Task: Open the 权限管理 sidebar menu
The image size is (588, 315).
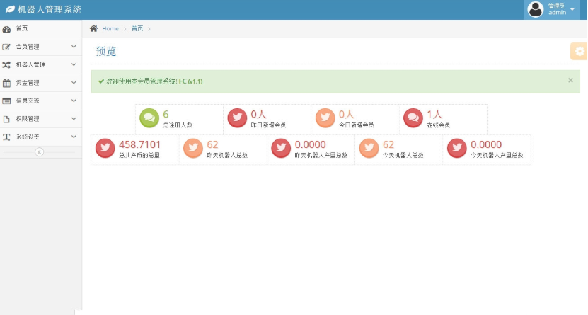Action: [41, 119]
